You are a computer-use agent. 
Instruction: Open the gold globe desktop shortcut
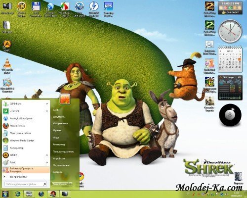[22, 9]
